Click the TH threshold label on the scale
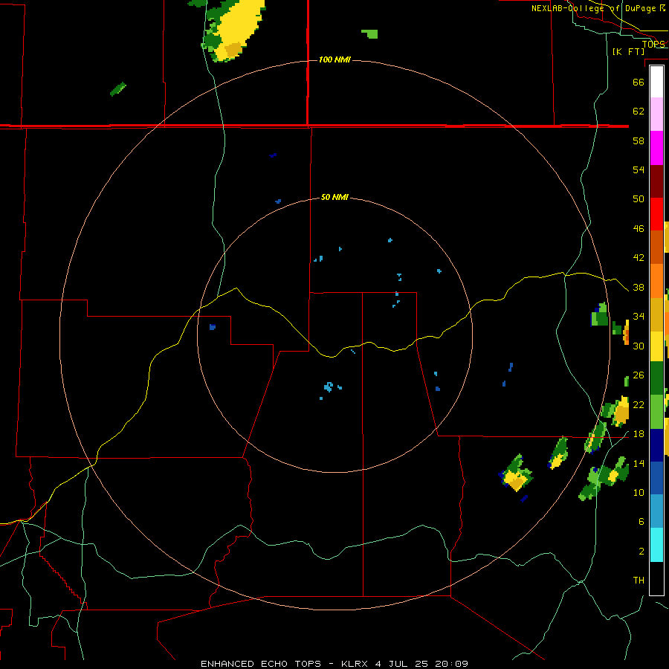 (x=639, y=581)
